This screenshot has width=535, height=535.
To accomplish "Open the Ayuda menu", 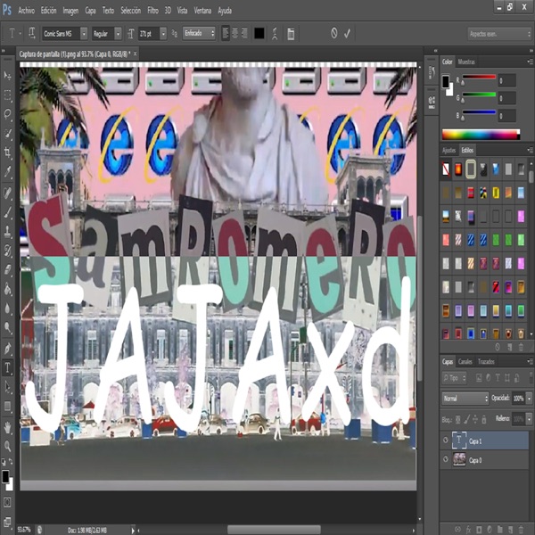I will pyautogui.click(x=225, y=11).
